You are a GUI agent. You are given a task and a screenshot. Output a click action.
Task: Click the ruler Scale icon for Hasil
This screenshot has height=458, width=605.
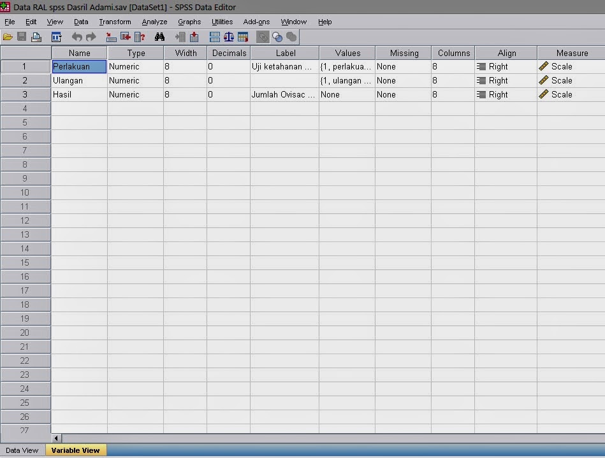[x=544, y=94]
